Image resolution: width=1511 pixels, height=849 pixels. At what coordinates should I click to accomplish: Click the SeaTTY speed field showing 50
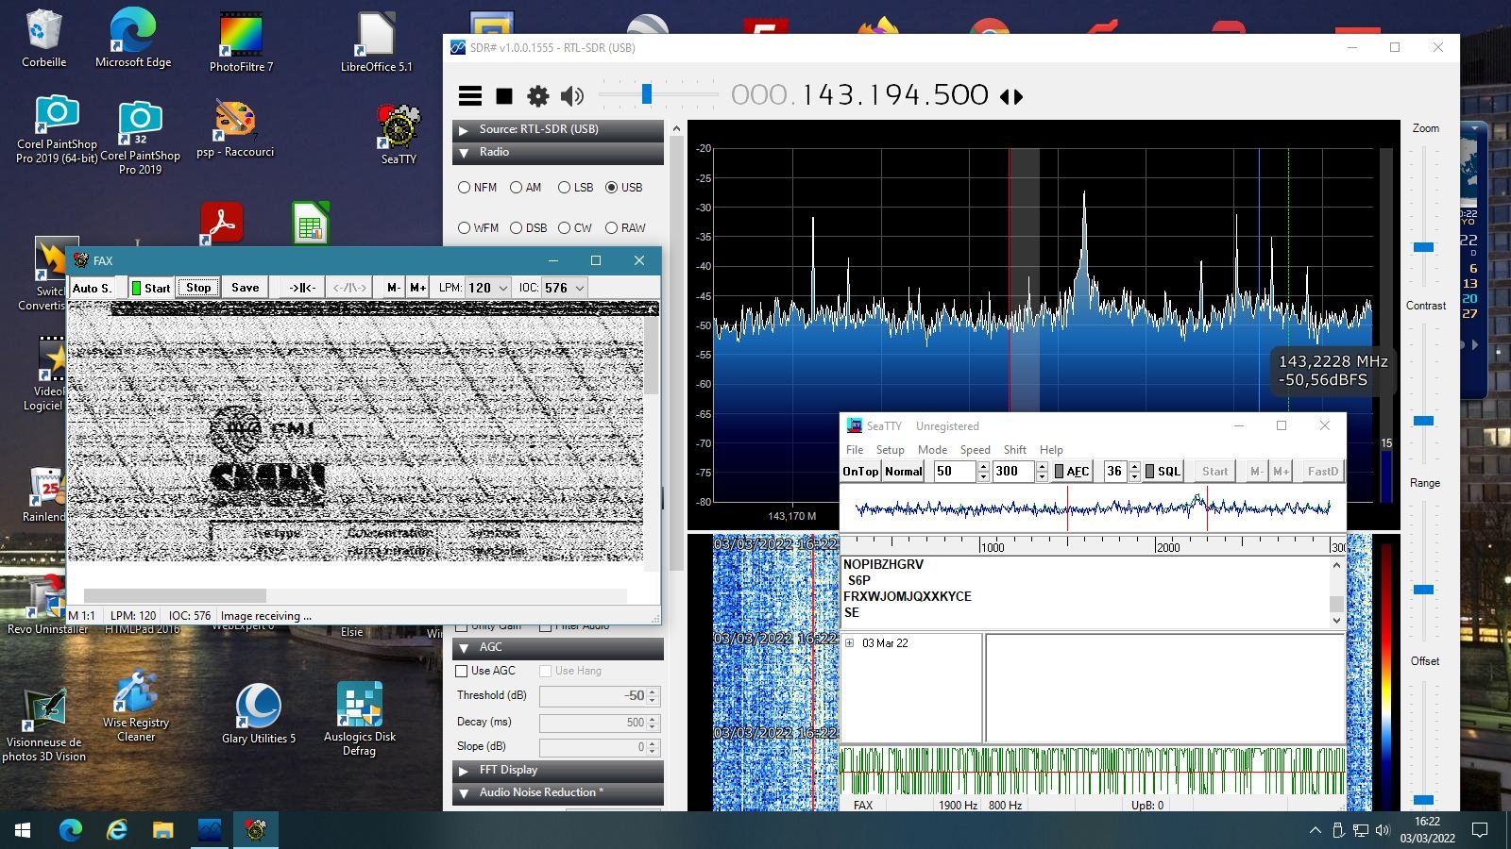tap(954, 472)
